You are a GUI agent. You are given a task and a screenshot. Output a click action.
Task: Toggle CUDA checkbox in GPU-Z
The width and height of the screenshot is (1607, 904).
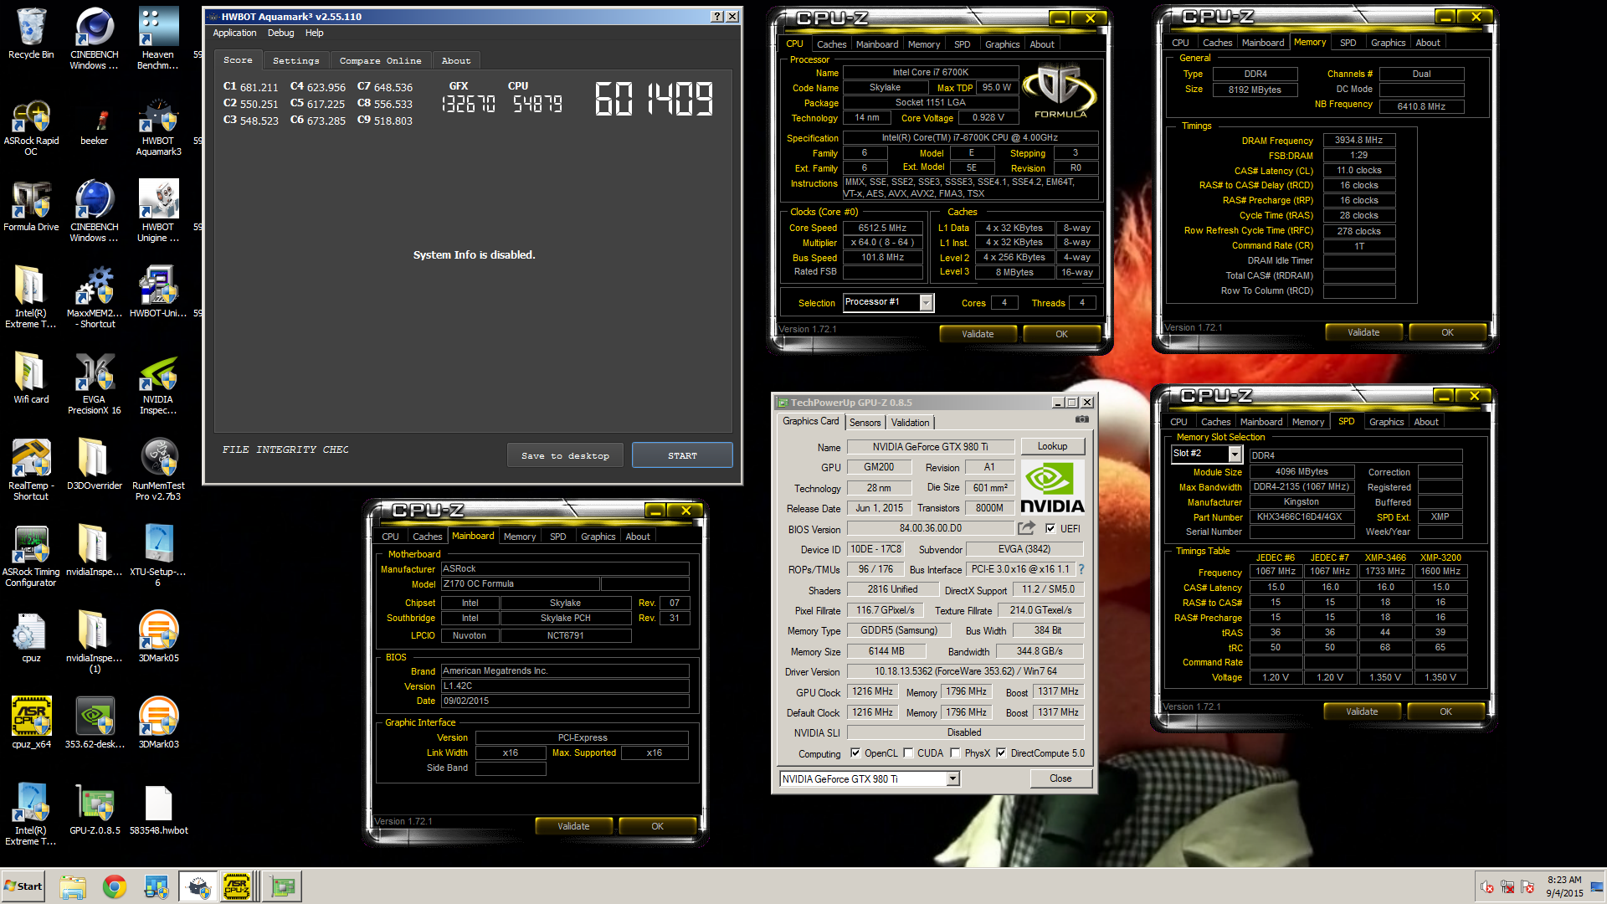point(907,753)
